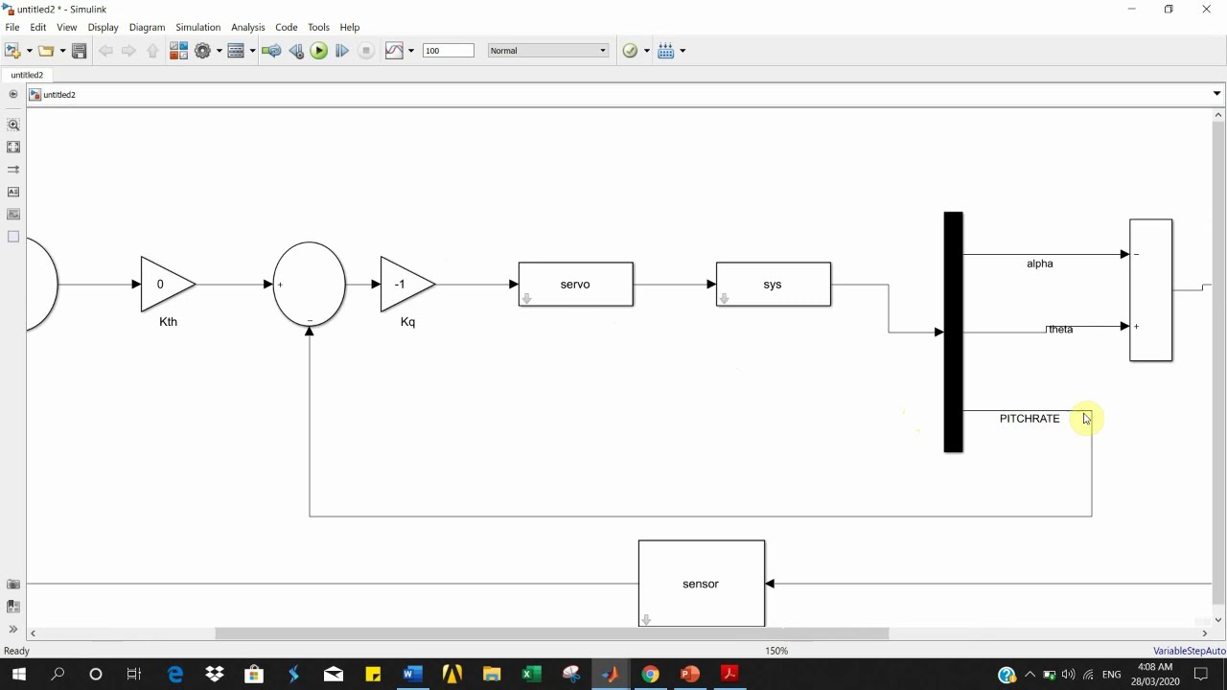Image resolution: width=1227 pixels, height=690 pixels.
Task: Click the Model Advisor checkmark icon
Action: (x=630, y=51)
